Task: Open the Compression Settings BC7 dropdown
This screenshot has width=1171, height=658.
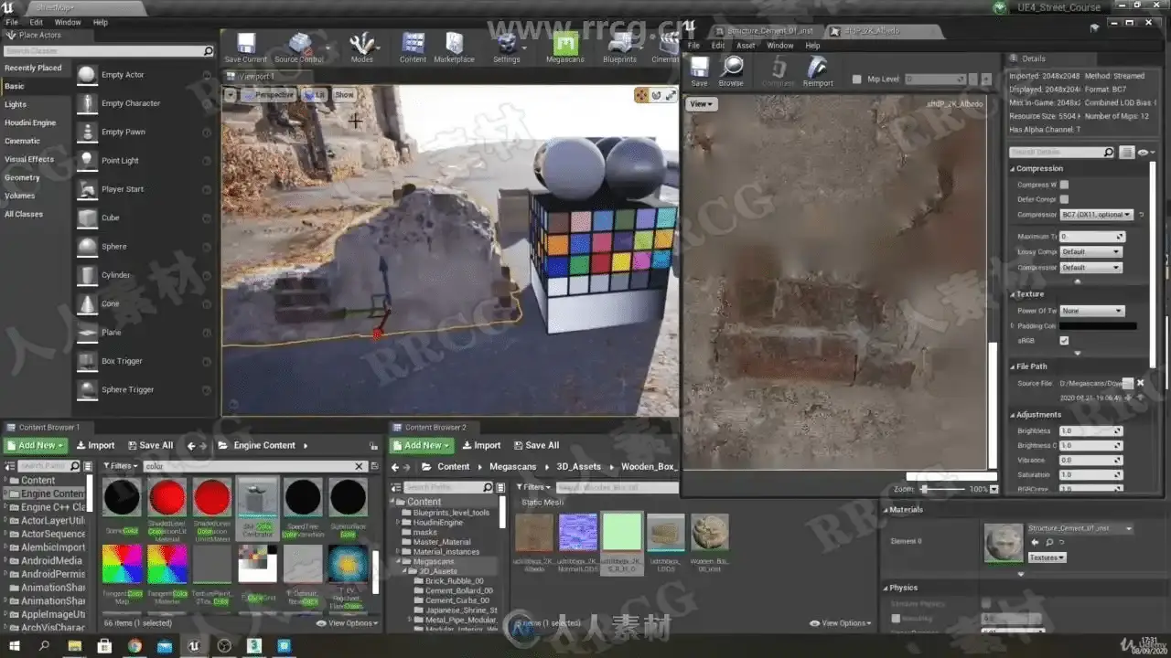Action: [1095, 215]
